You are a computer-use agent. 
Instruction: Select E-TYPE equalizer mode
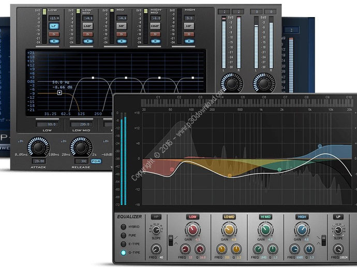point(123,244)
